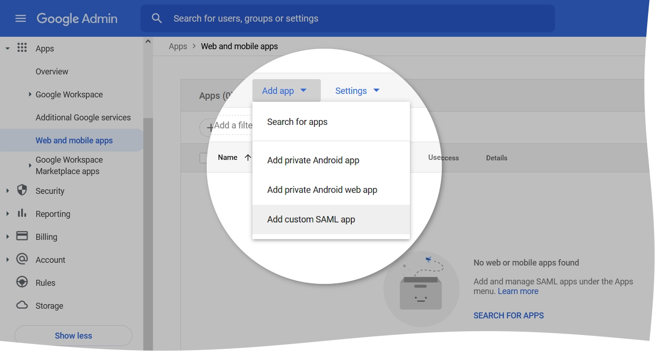Open the Learn more link

[x=518, y=291]
